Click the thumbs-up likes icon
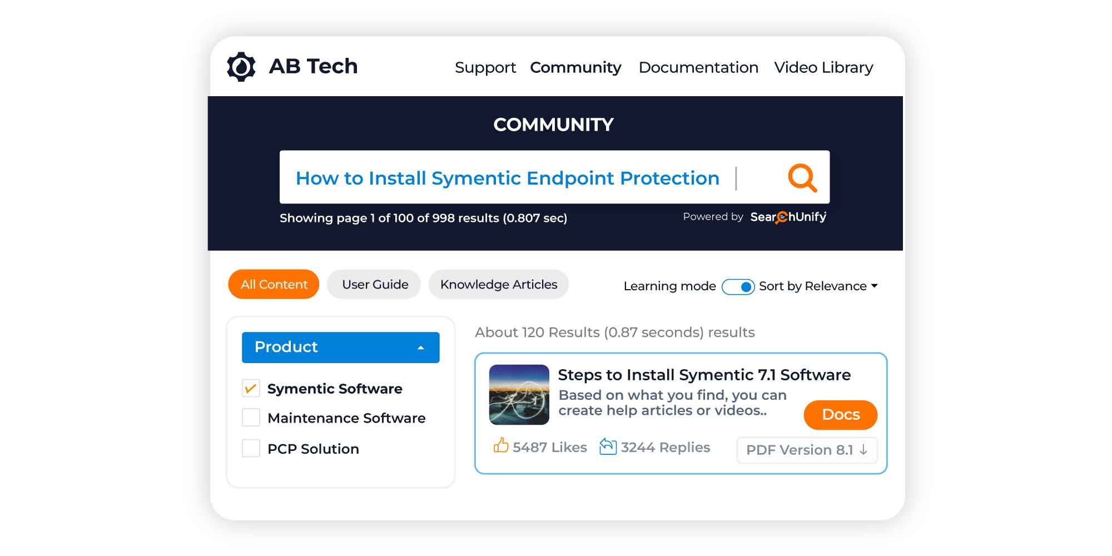Image resolution: width=1112 pixels, height=556 pixels. pyautogui.click(x=500, y=445)
